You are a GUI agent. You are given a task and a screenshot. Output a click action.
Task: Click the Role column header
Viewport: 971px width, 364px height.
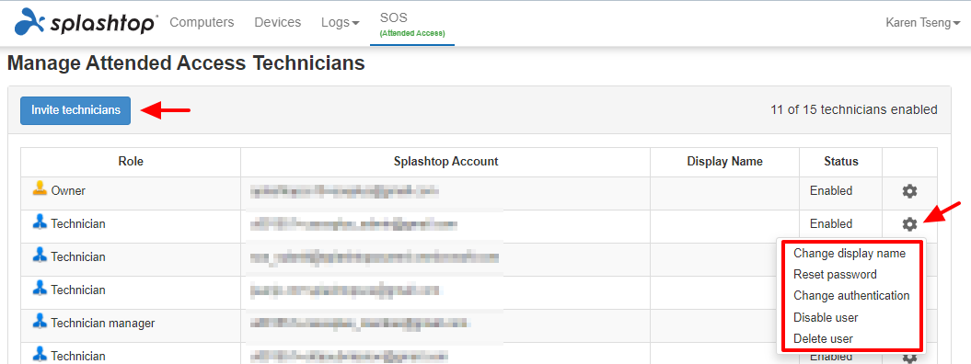coord(131,161)
